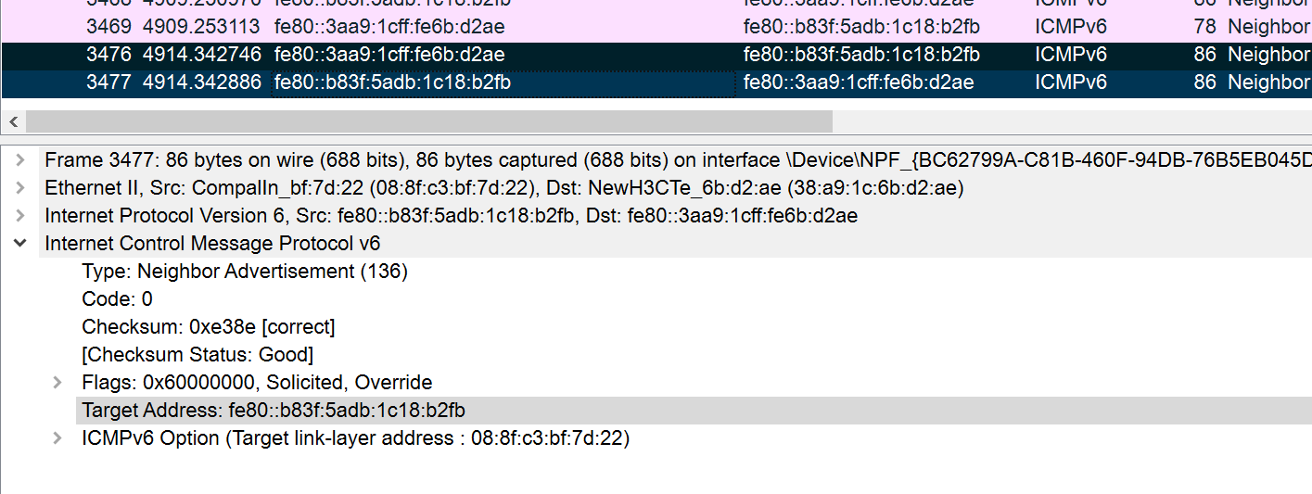Select the Ethernet II header line text
Viewport: 1312px width, 494px height.
click(x=503, y=188)
